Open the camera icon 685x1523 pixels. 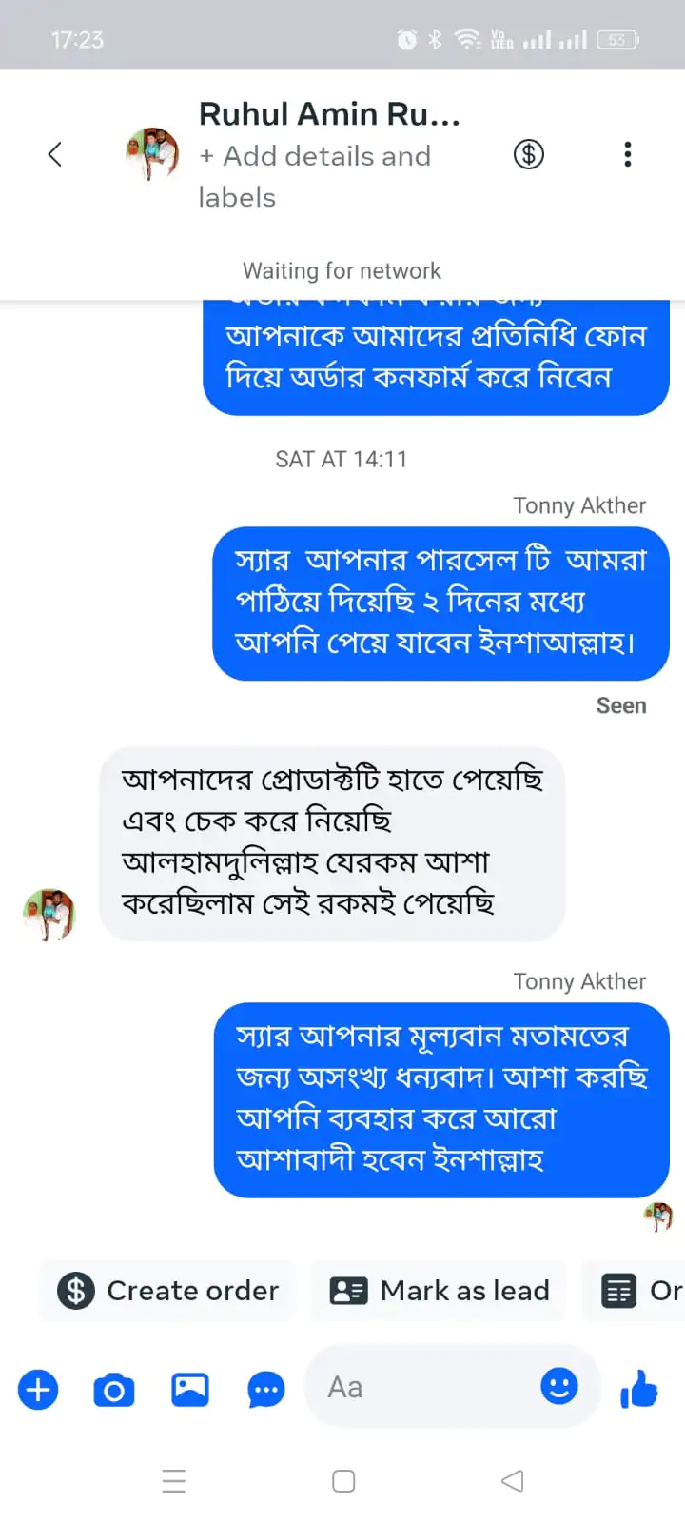point(114,1390)
